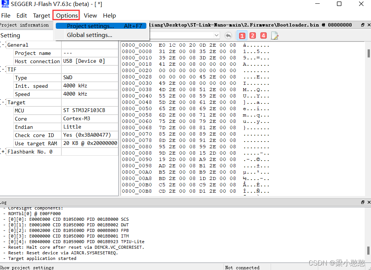371x270 pixels.
Task: Select the TIF Type row
Action: click(x=66, y=78)
